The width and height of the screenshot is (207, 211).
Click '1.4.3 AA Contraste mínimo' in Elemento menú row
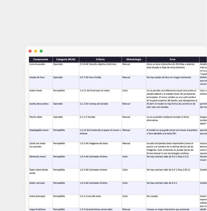[100, 162]
